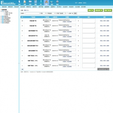The image size is (113, 113).
Task: Open the first search filter dropdown
Action: click(43, 13)
